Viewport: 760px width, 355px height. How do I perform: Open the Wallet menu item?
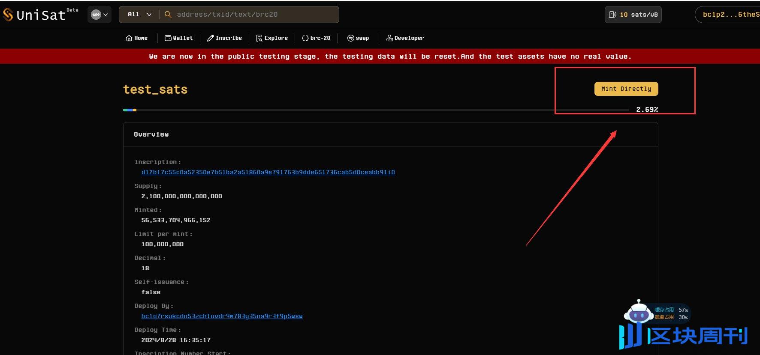pos(178,38)
